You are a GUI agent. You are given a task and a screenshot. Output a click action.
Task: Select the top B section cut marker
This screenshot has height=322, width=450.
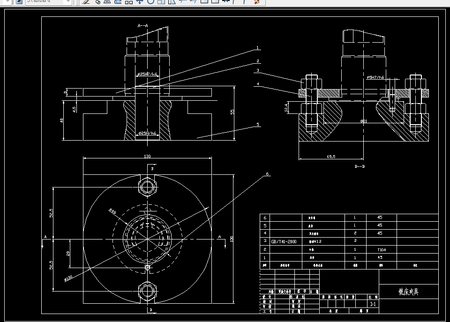(152, 169)
